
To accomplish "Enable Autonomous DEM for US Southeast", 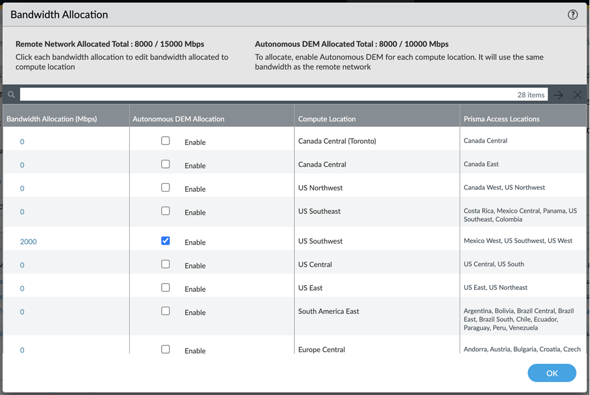I will click(x=166, y=211).
